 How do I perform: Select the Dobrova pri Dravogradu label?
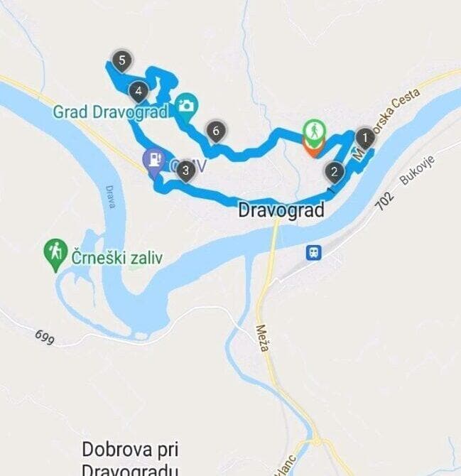coord(130,458)
